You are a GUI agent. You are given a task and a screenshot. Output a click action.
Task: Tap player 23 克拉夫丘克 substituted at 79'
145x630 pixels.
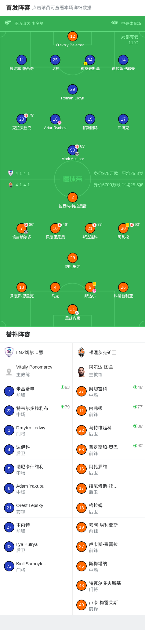pos(21,119)
